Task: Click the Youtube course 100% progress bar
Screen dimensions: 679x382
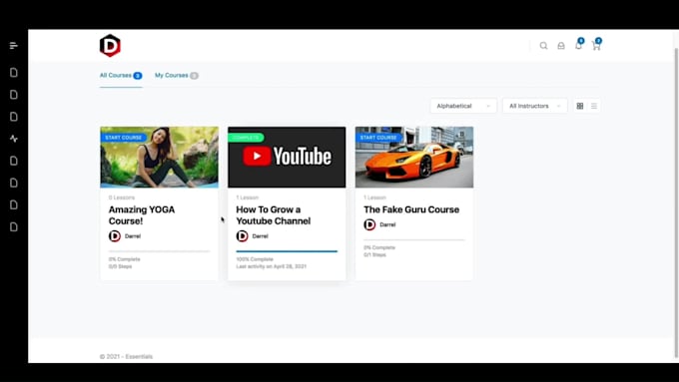Action: pyautogui.click(x=287, y=251)
